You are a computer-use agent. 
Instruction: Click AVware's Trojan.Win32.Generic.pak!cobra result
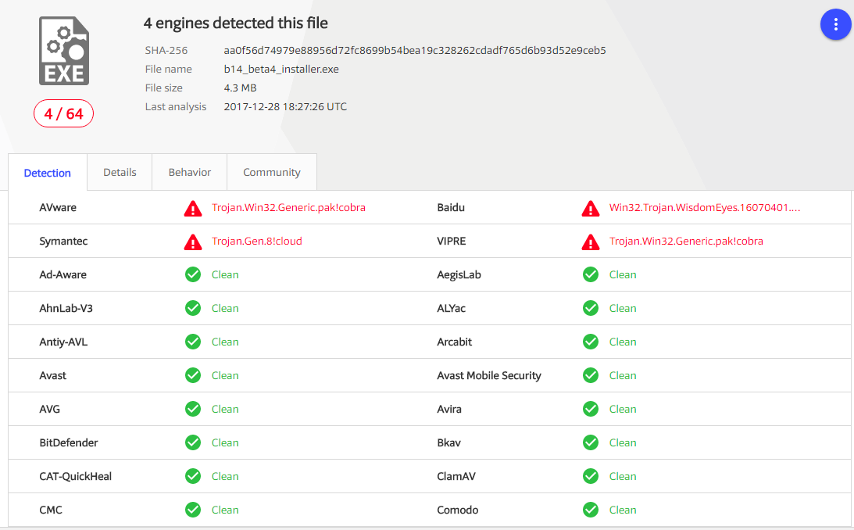click(288, 207)
